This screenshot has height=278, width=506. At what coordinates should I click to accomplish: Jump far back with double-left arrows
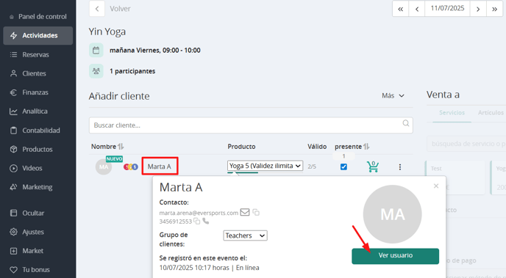[x=401, y=9]
